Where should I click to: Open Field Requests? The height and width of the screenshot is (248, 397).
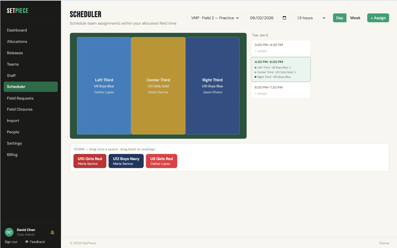31,98
